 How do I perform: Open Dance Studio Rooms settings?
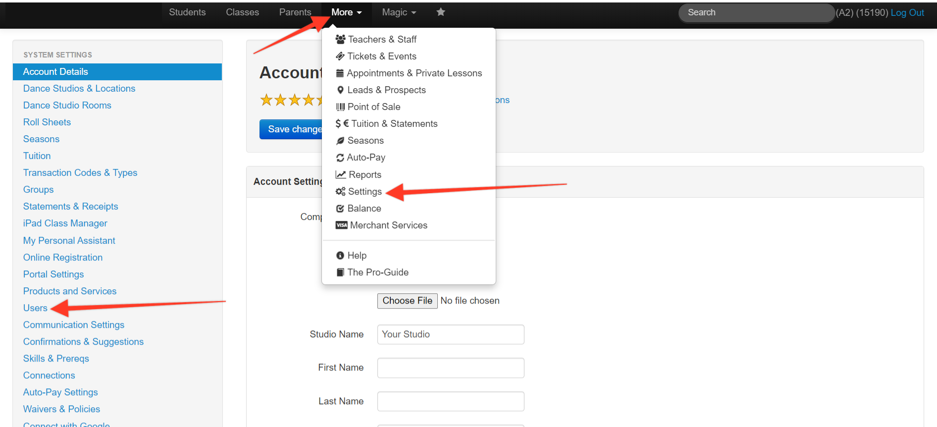67,106
